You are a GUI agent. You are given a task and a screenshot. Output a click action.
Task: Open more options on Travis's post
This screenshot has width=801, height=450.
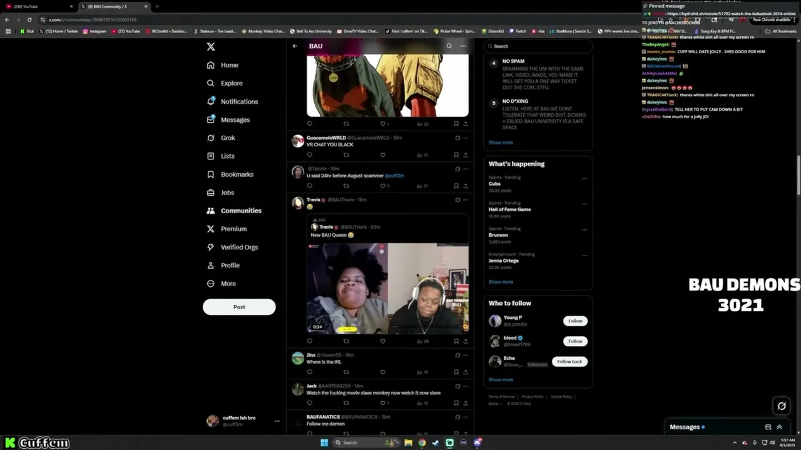click(466, 200)
